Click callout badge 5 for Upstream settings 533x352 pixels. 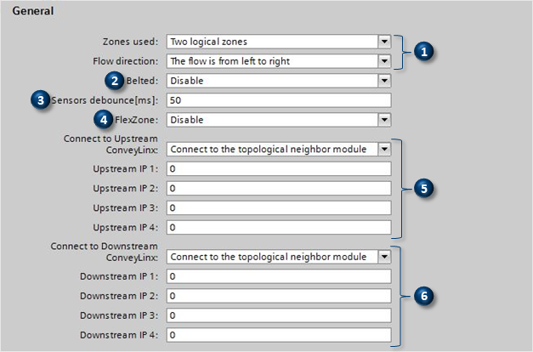424,188
